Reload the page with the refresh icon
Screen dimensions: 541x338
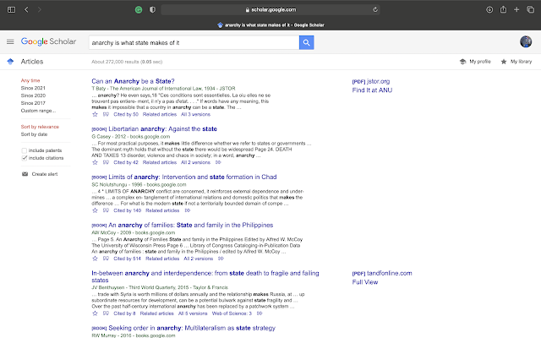coord(375,9)
